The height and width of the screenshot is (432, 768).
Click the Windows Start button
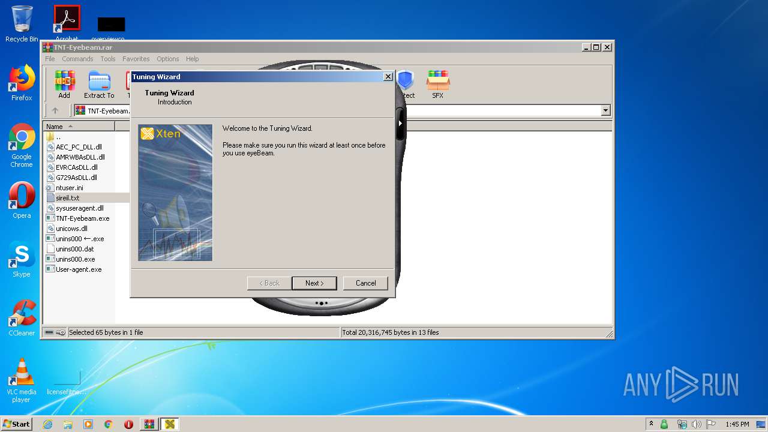click(x=16, y=424)
